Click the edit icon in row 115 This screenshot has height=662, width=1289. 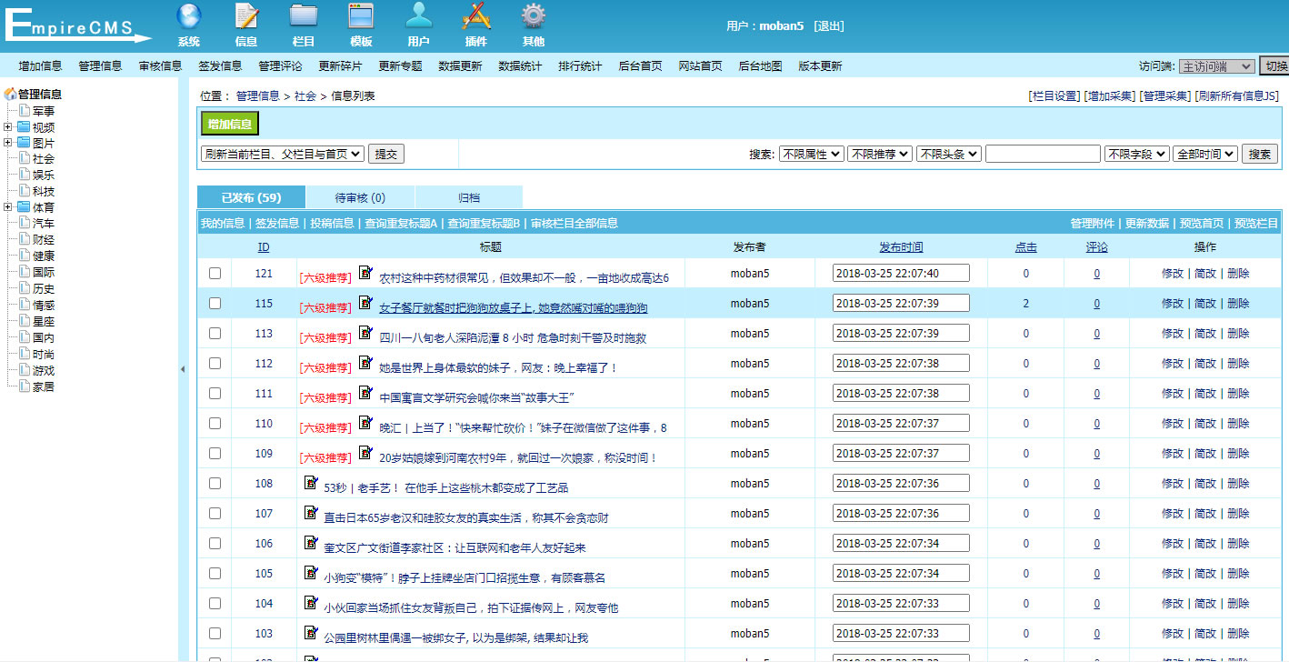point(365,302)
